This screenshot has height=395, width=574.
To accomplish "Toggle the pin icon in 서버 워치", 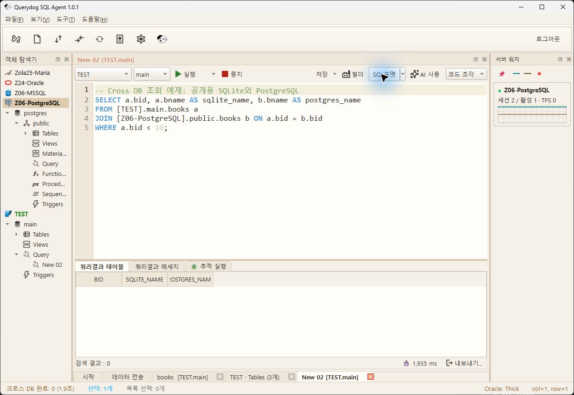I will click(502, 74).
